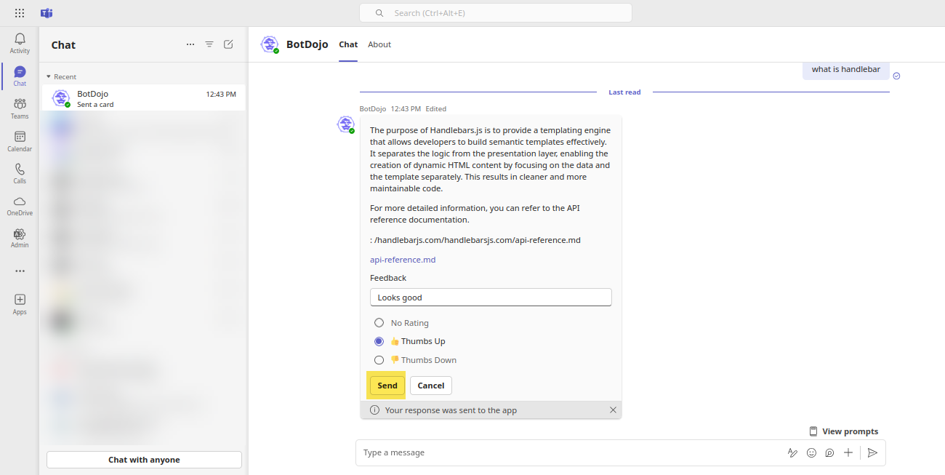Image resolution: width=945 pixels, height=475 pixels.
Task: Switch to the About tab
Action: [x=379, y=44]
